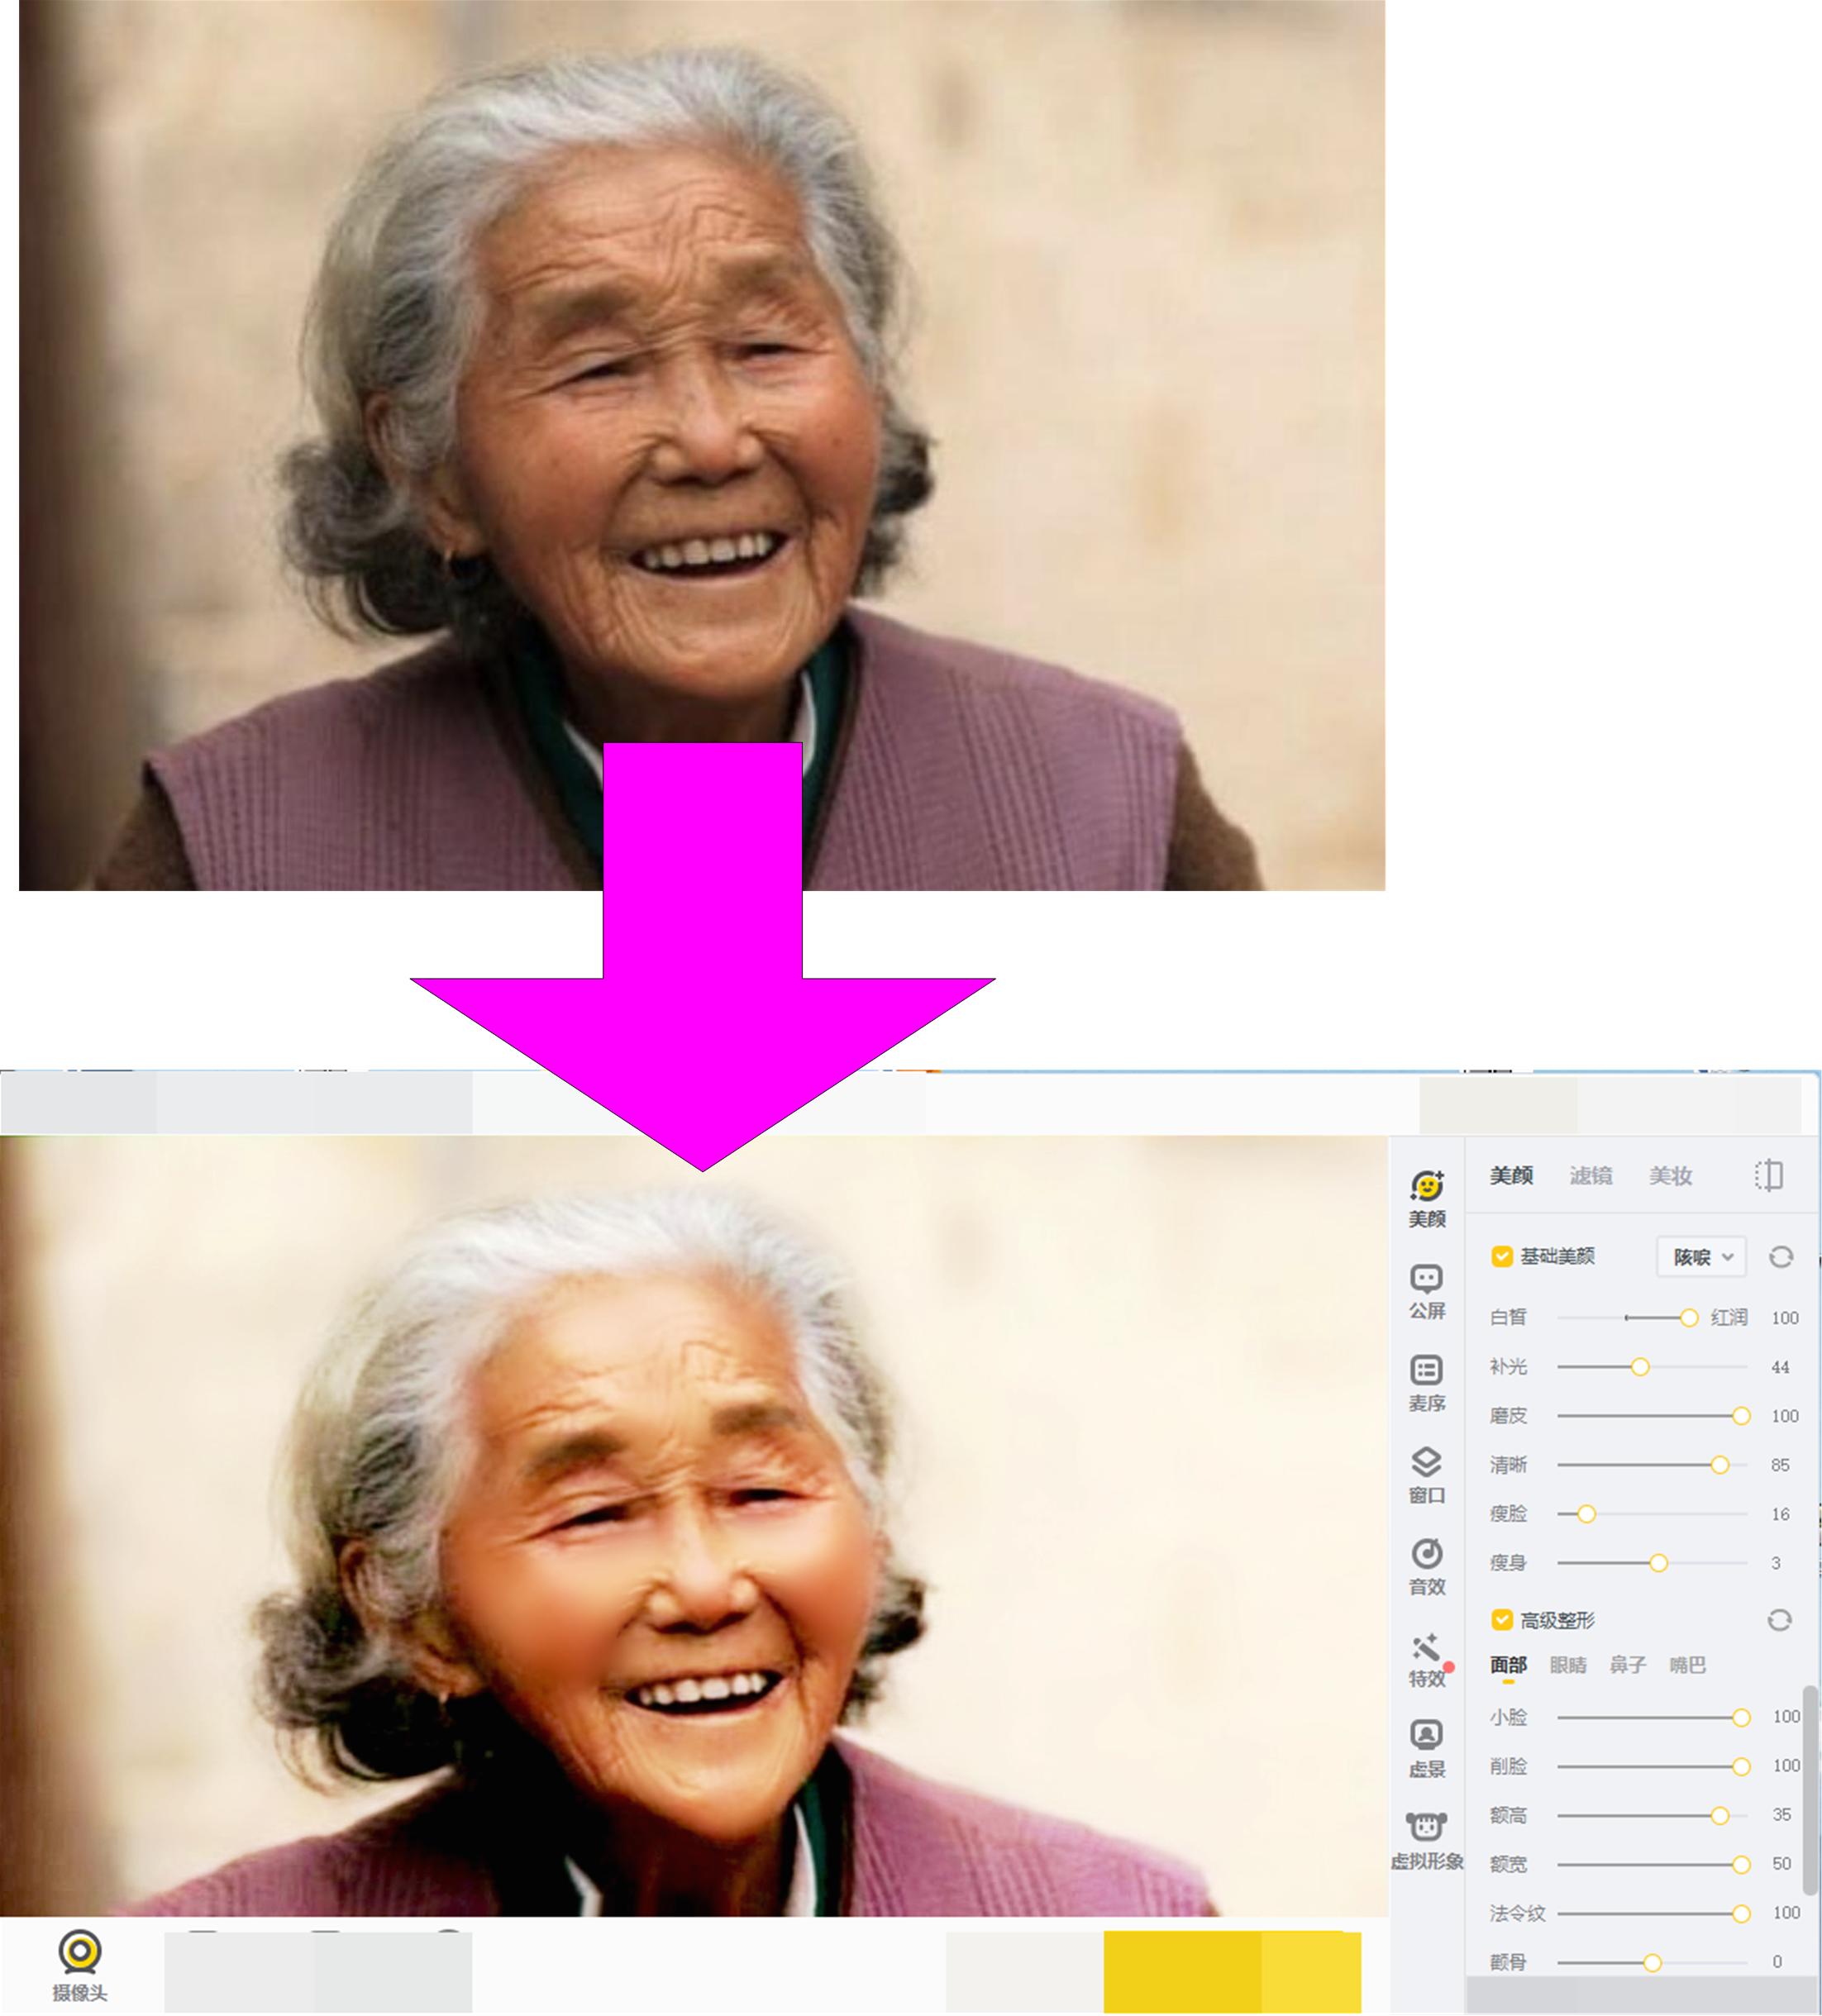This screenshot has height=2016, width=1822.
Task: Uncheck the 基础美颜 checkbox
Action: coord(1501,1257)
